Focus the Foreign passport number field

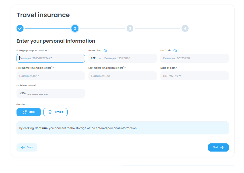[x=51, y=58]
